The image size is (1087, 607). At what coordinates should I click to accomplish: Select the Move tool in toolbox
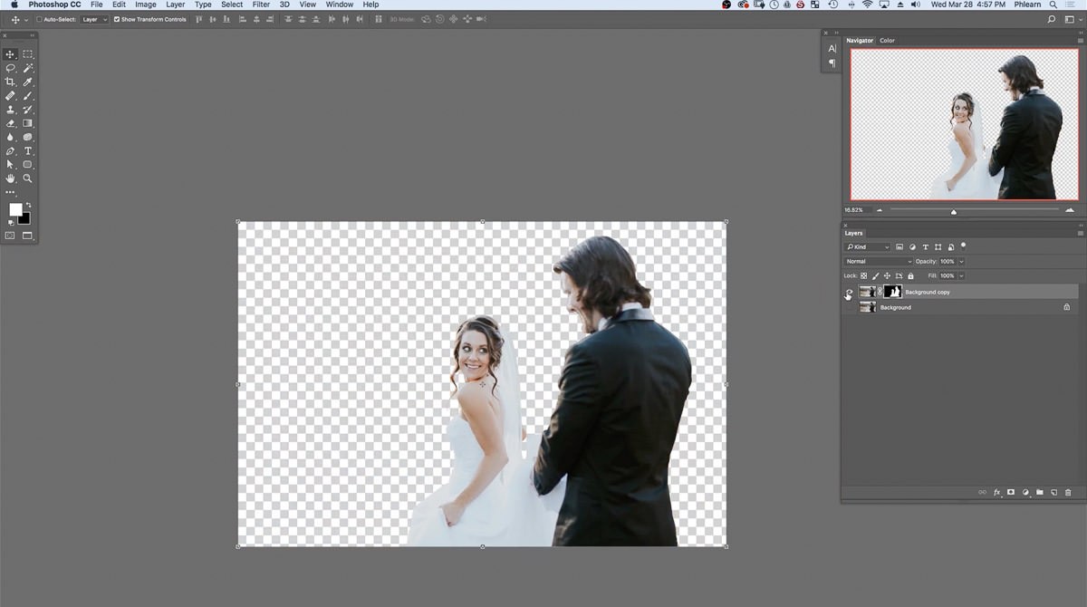[11, 54]
